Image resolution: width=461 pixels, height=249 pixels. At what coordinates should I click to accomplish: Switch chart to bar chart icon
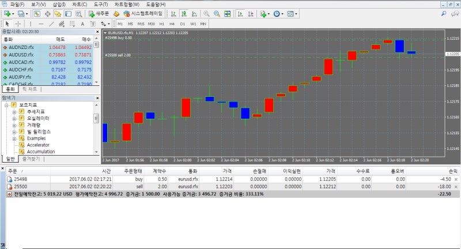[173, 13]
